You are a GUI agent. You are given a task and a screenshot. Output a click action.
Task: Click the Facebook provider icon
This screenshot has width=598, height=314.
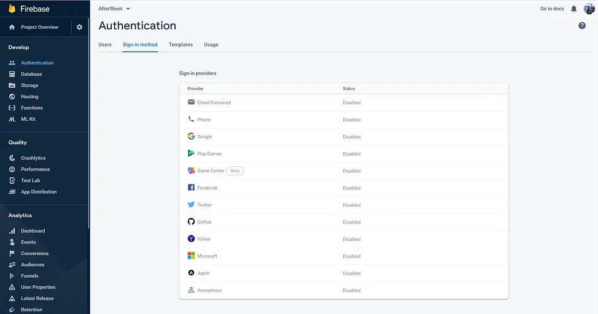(x=191, y=188)
